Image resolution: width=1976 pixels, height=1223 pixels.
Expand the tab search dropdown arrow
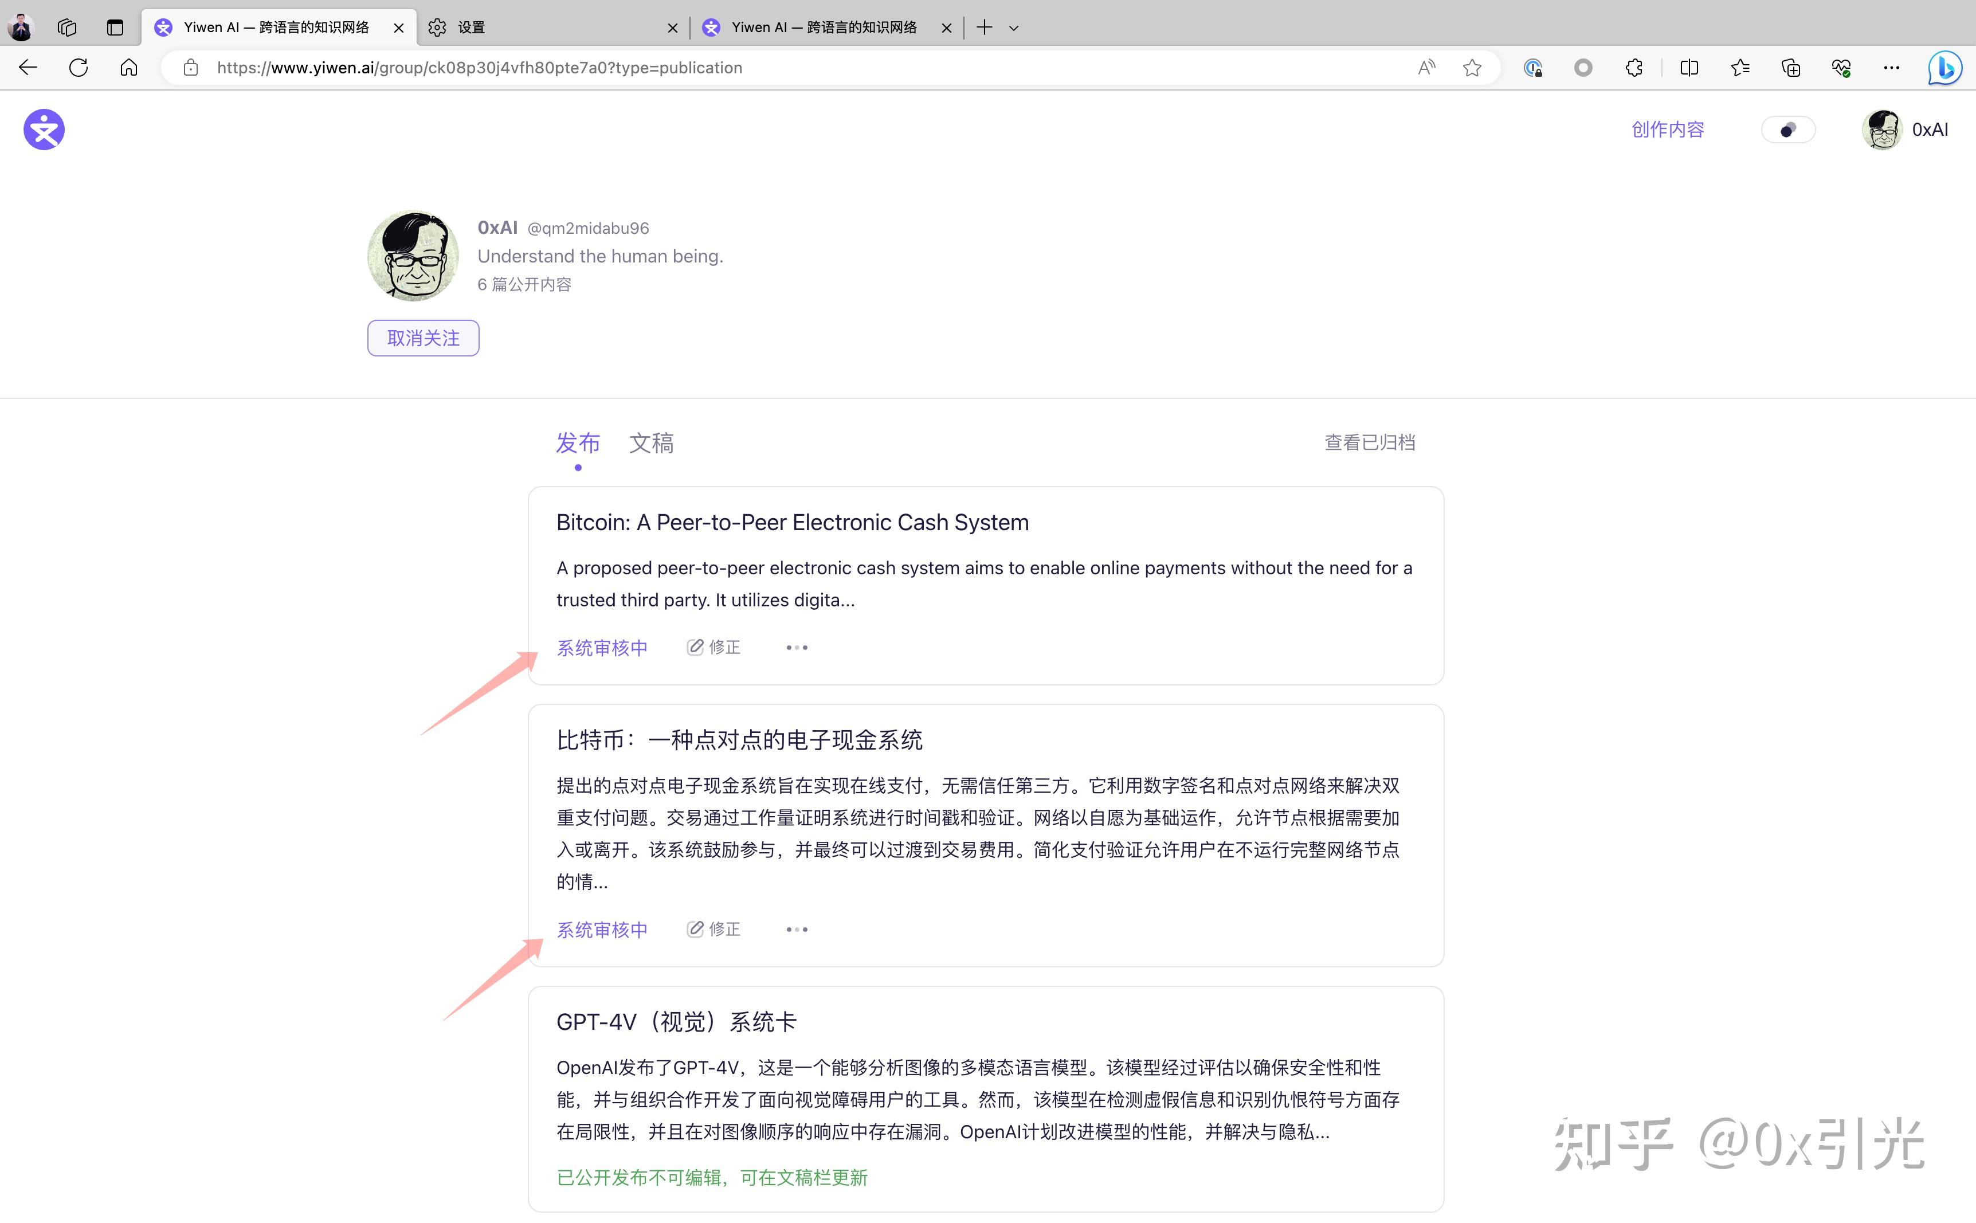(1013, 28)
